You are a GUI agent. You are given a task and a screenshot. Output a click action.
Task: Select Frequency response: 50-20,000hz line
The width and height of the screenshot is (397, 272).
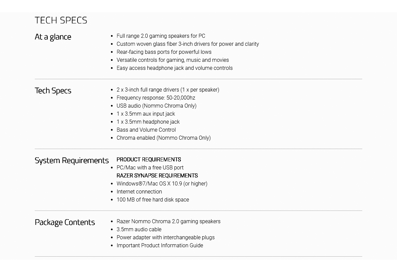click(x=156, y=98)
